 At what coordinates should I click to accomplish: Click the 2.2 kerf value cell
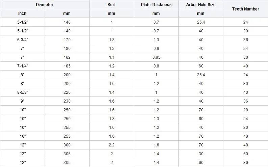(112, 145)
